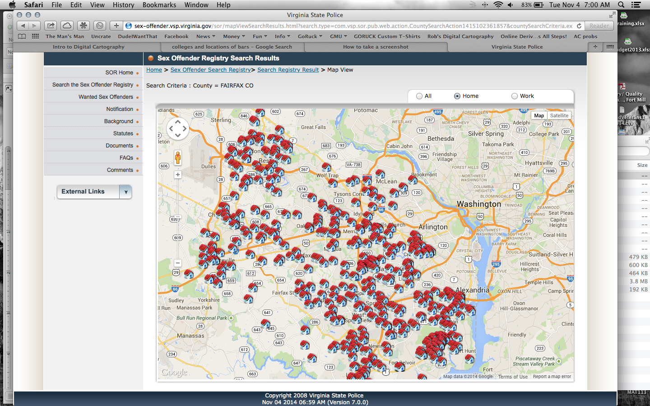
Task: Switch to Intro to Digital Cartography tab
Action: point(88,47)
